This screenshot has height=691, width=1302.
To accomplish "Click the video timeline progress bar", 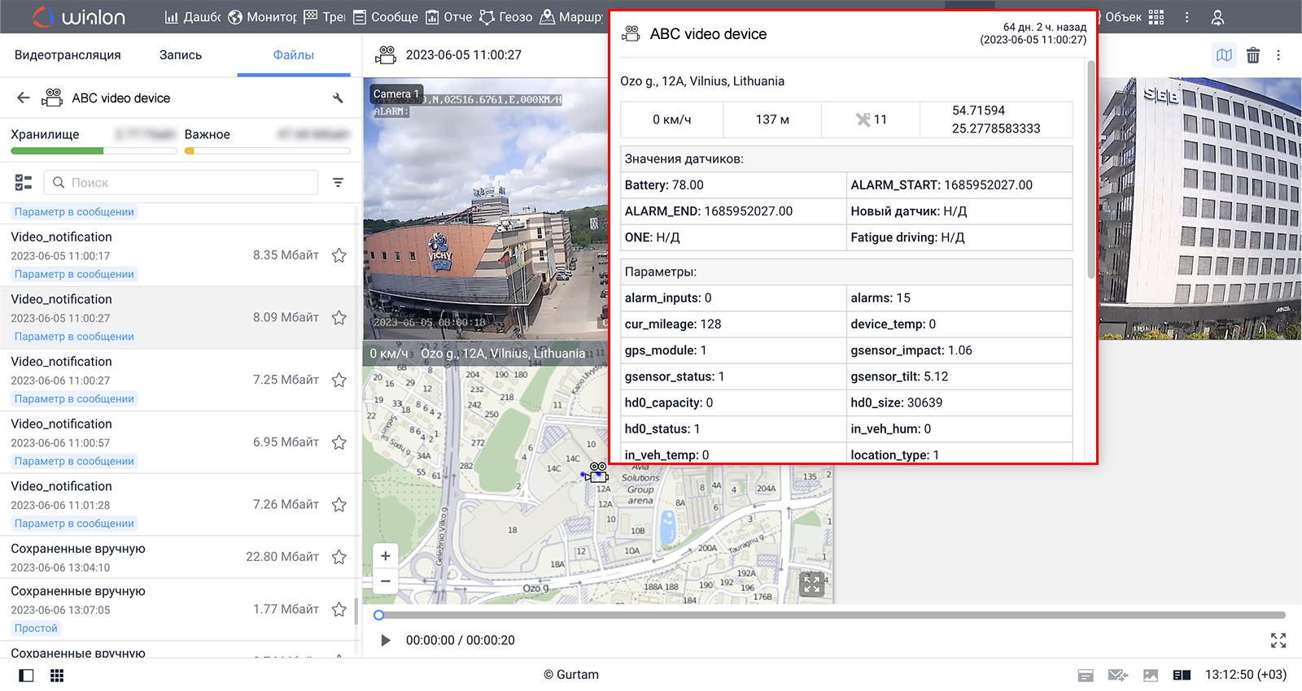I will tap(830, 615).
